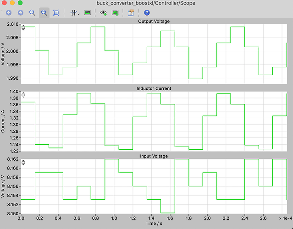
Task: Click the Input Voltage plot's Voltage / V label
Action: click(3, 186)
